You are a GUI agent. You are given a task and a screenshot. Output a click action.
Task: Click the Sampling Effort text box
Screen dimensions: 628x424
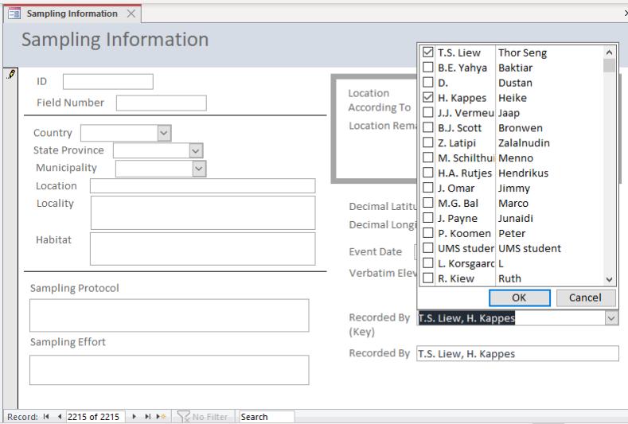[x=169, y=370]
